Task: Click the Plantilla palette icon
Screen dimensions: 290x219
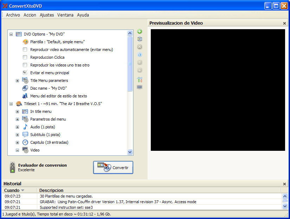Action: point(25,42)
